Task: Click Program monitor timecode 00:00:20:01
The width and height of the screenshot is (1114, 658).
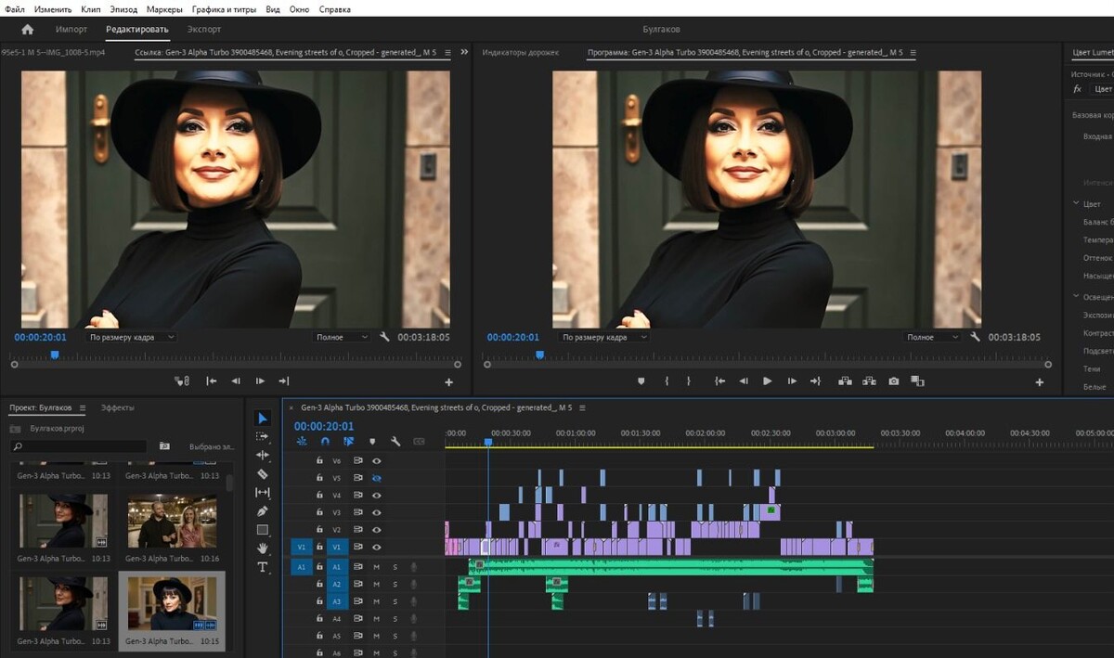Action: point(512,337)
